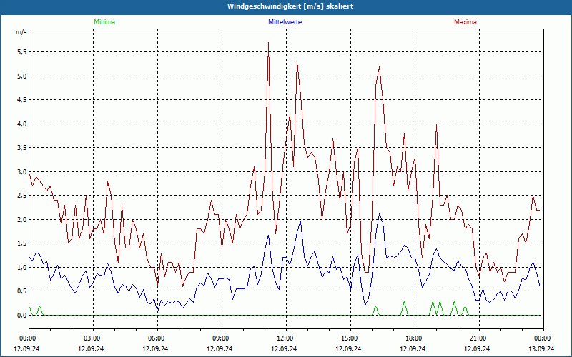Click the 18:00 time axis label

click(x=413, y=338)
